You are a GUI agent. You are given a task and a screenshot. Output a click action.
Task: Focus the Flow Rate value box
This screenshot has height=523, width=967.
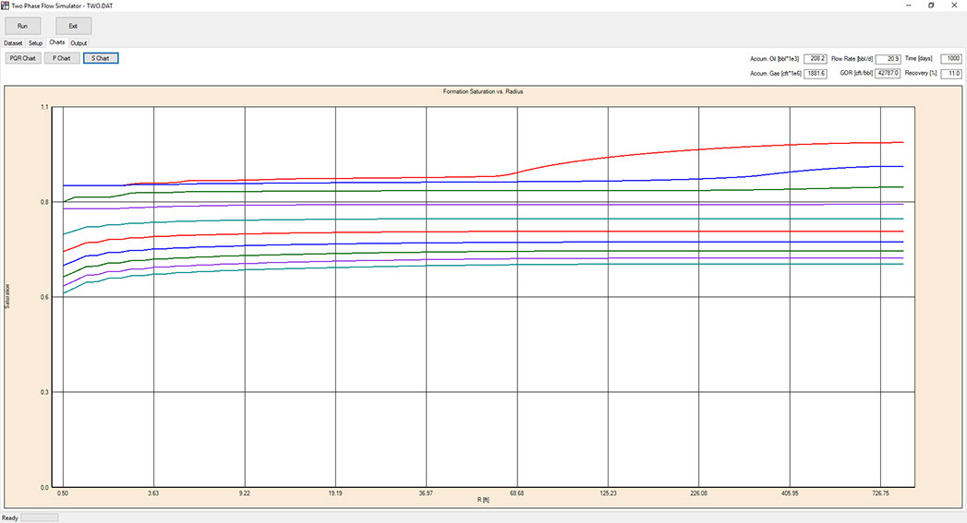tap(888, 58)
